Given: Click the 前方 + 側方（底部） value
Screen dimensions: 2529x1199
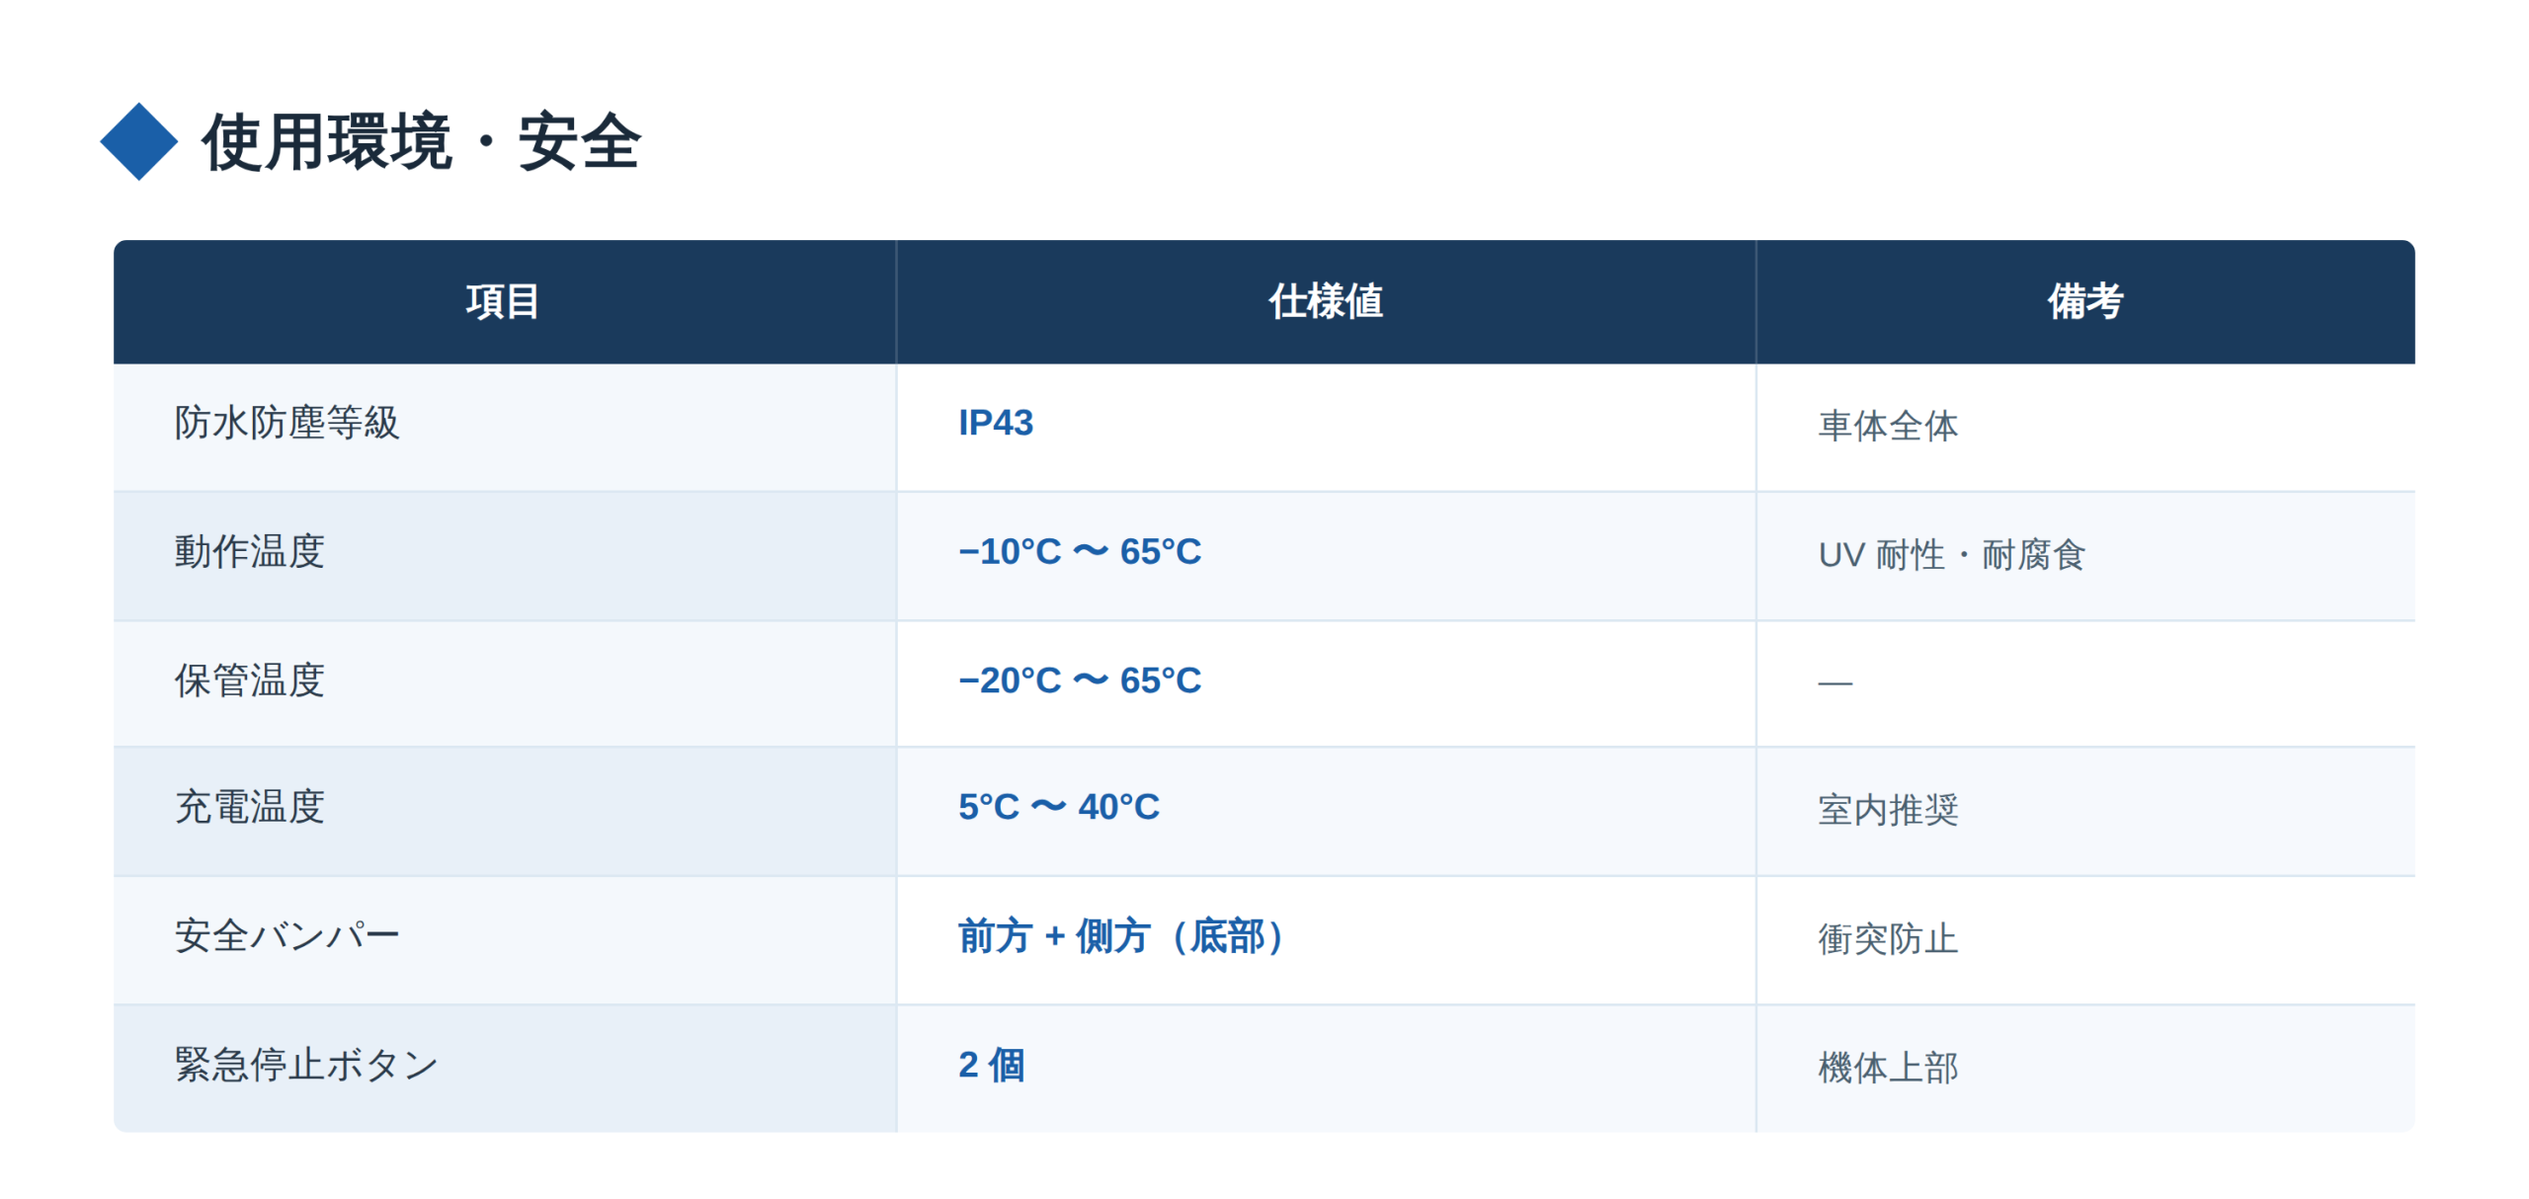Looking at the screenshot, I should tap(1122, 934).
